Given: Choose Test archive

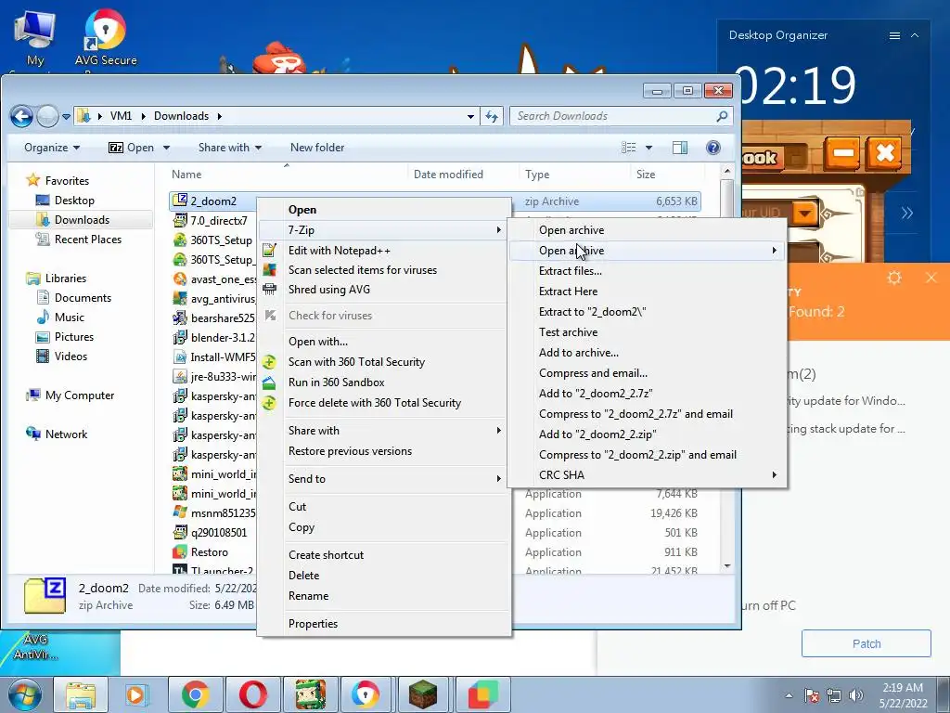Looking at the screenshot, I should (647, 332).
